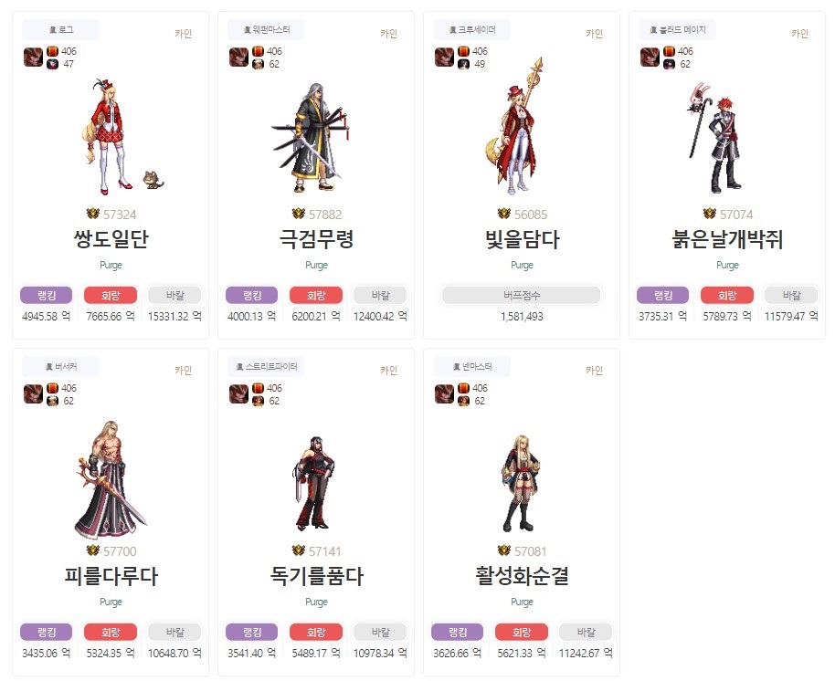This screenshot has height=681, width=835.
Task: Select the 바칼 tab on 붉은날개박쥐 card
Action: [791, 295]
